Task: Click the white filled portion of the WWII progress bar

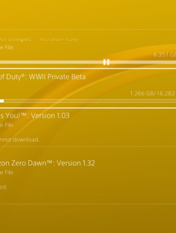Action: [2, 101]
